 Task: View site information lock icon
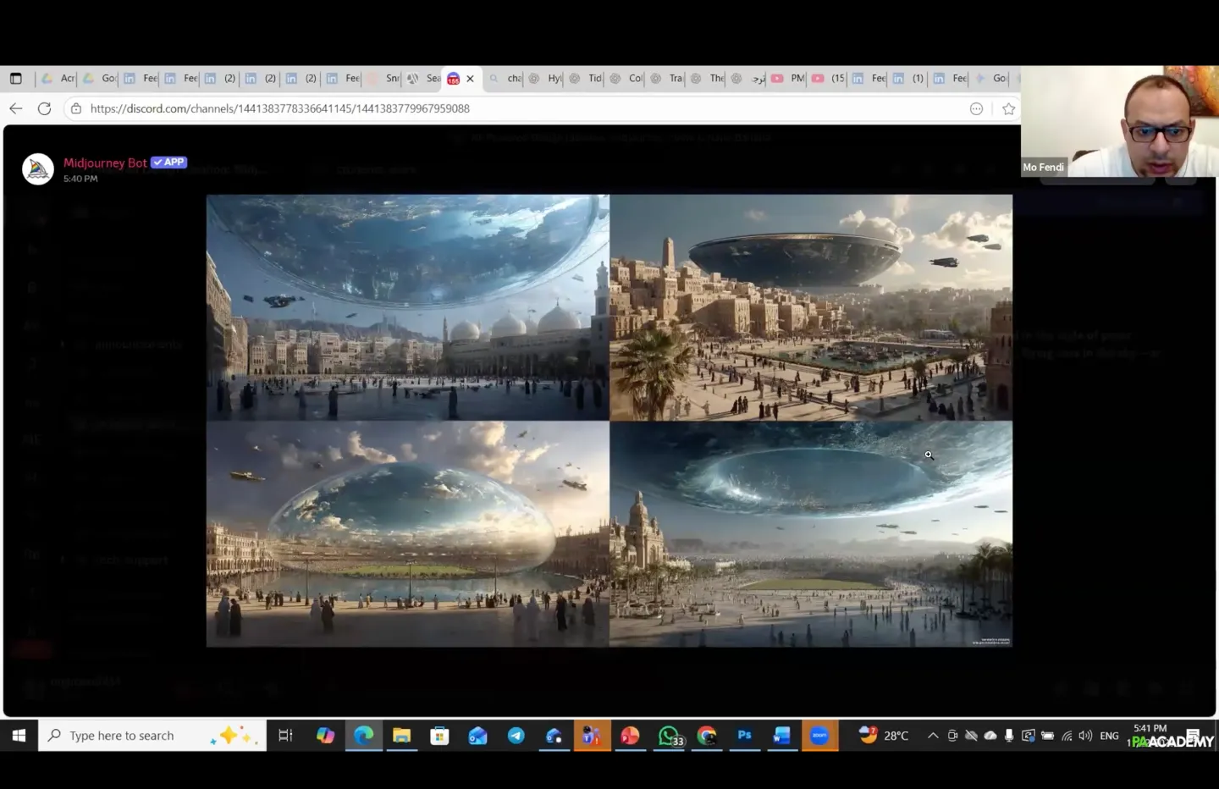[76, 108]
